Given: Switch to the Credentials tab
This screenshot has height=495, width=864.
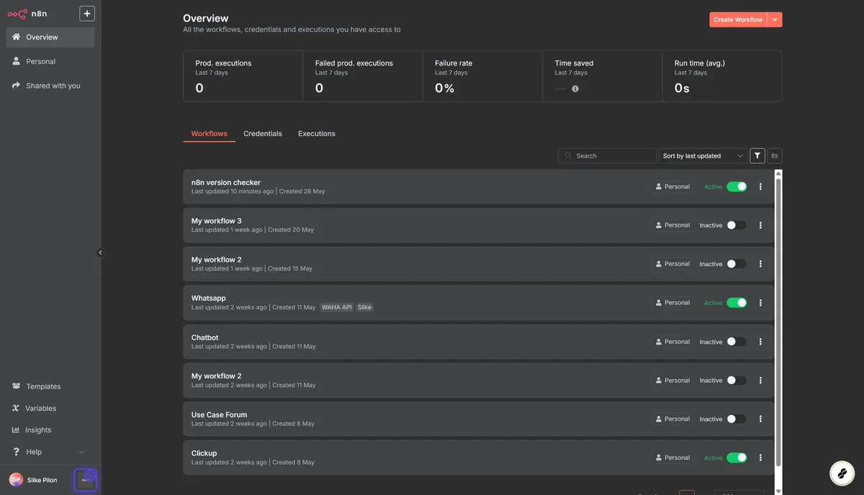Looking at the screenshot, I should click(262, 133).
